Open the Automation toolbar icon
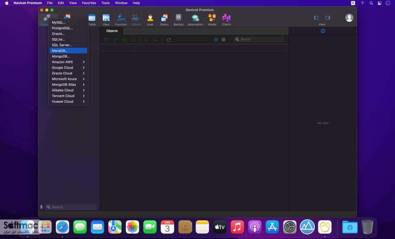This screenshot has width=395, height=239. pyautogui.click(x=195, y=19)
